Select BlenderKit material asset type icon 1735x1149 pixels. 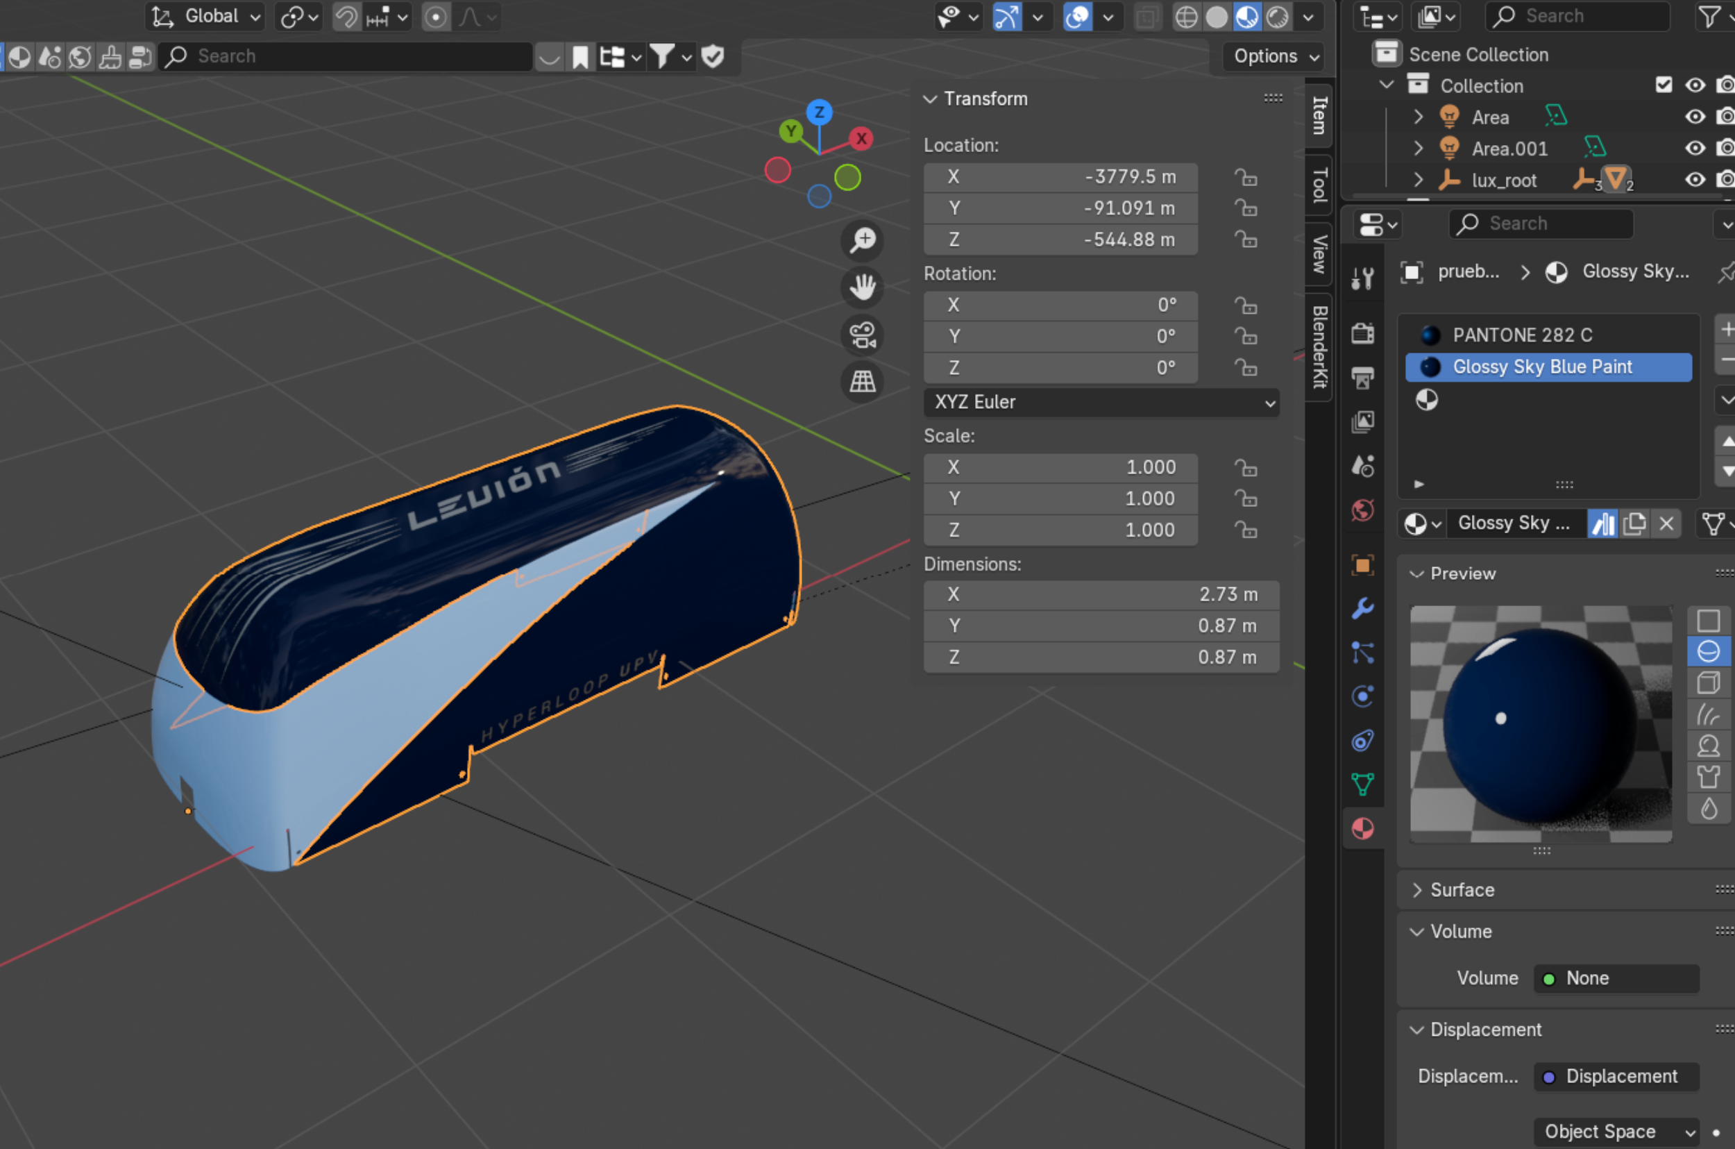(x=19, y=56)
